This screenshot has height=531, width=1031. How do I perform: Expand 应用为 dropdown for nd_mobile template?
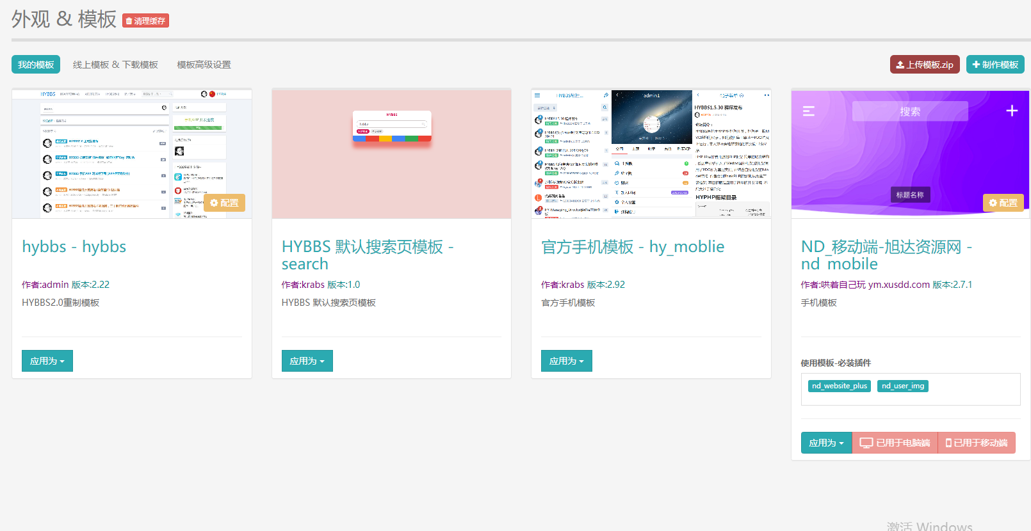click(827, 443)
